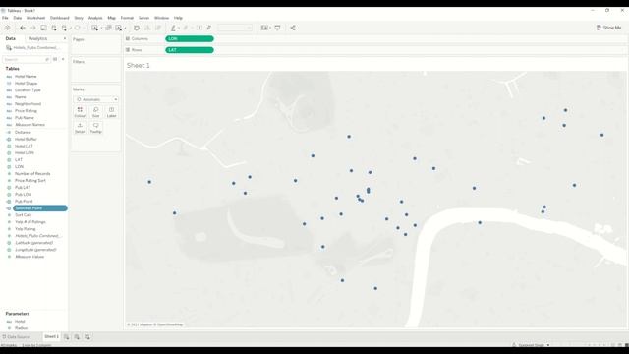Click the Save icon in toolbar
Image resolution: width=629 pixels, height=354 pixels.
pos(43,28)
